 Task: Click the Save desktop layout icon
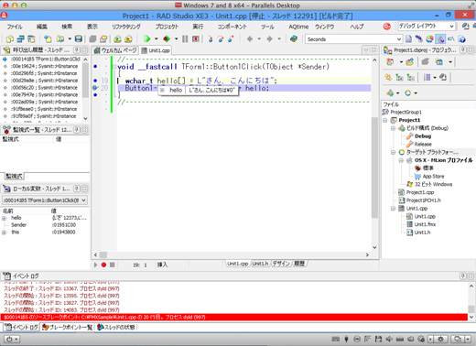pos(465,27)
